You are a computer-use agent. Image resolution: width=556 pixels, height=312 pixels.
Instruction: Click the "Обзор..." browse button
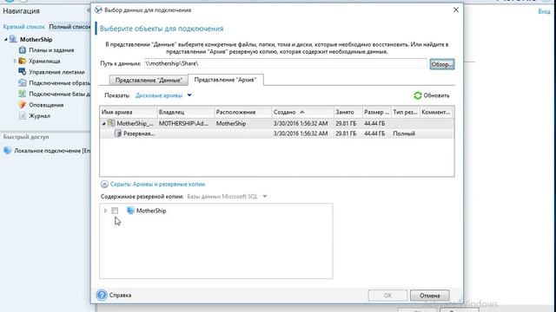(442, 64)
